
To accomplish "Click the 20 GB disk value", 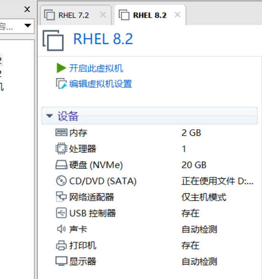I will pyautogui.click(x=194, y=165).
